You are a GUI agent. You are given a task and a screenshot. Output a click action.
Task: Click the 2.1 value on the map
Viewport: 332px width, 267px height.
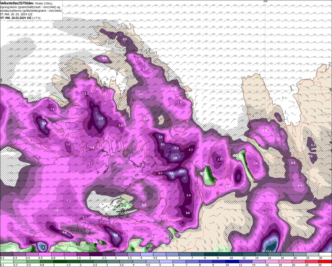85,217
